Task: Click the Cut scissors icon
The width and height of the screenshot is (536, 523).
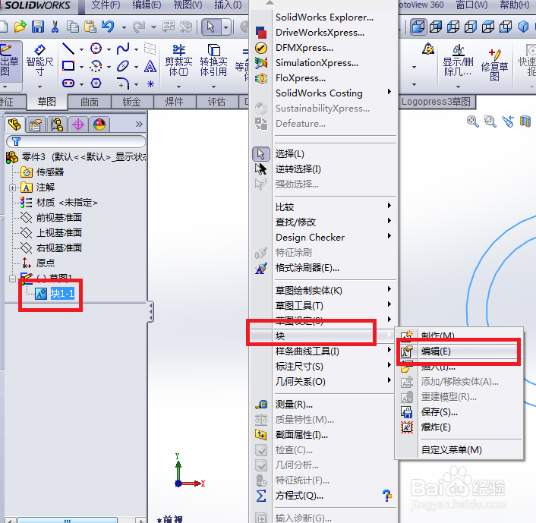Action: [x=55, y=27]
